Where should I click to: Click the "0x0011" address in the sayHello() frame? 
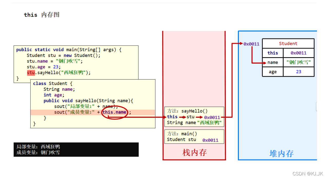[x=212, y=117]
